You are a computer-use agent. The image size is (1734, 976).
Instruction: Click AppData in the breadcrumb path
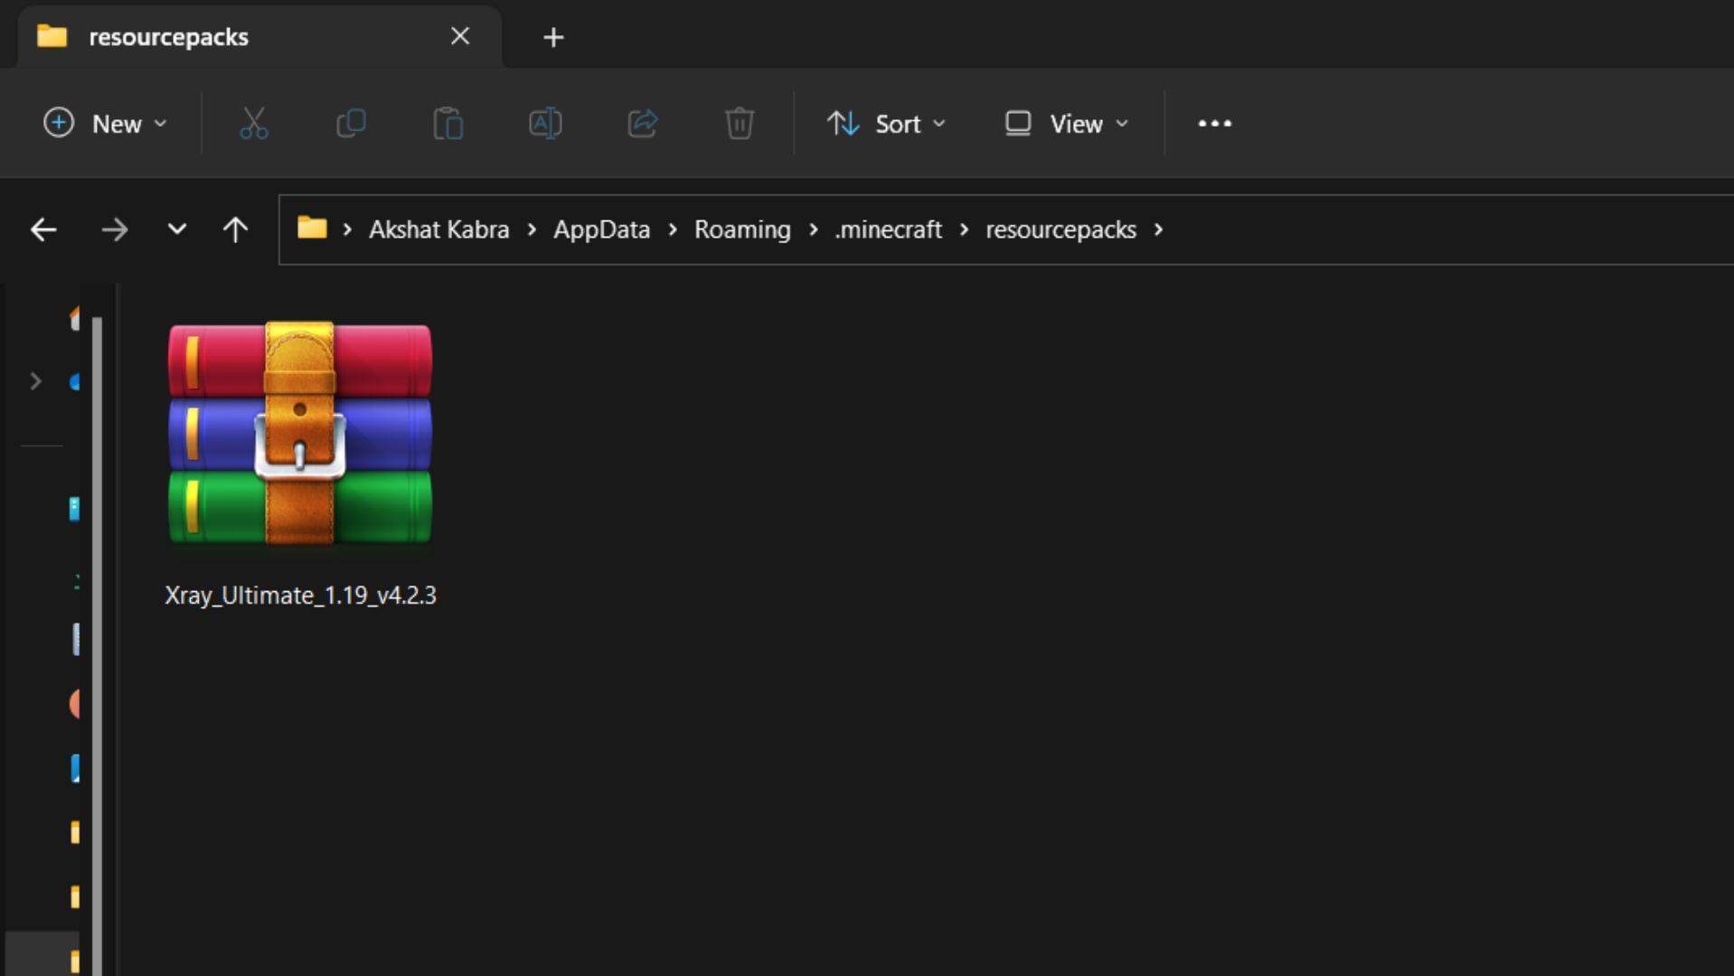pos(601,230)
